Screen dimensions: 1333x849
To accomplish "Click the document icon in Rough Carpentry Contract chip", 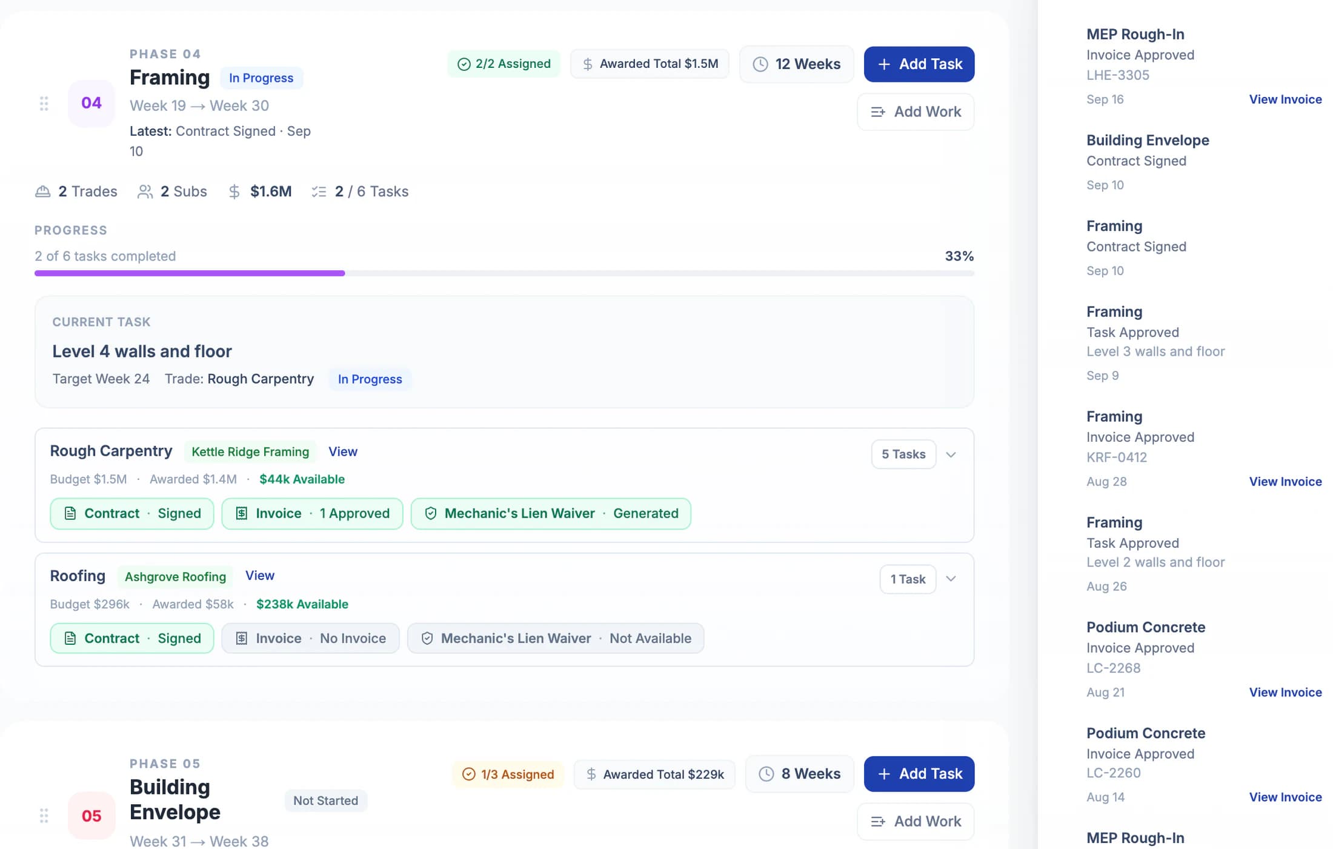I will point(70,513).
